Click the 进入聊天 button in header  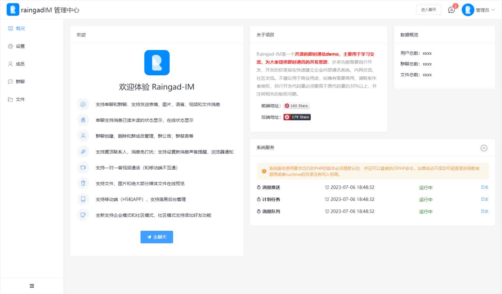tap(428, 10)
